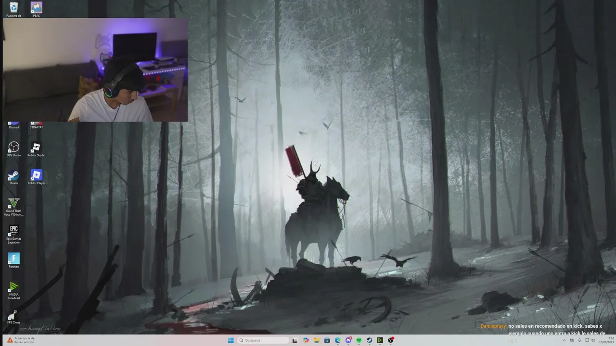The image size is (616, 346).
Task: Open OBS Studio desktop shortcut
Action: point(13,149)
